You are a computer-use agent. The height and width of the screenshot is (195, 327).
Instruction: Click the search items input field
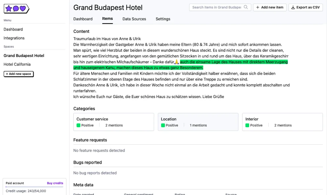[x=217, y=7]
